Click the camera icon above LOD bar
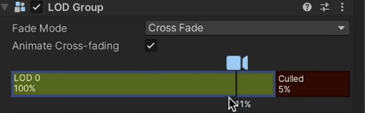365x113 pixels. (237, 63)
